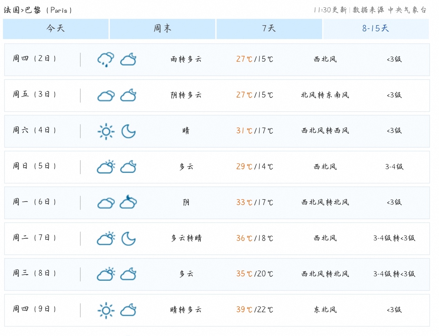This screenshot has width=439, height=336.
Task: Click the 北风转东南风 wind direction
Action: [325, 95]
